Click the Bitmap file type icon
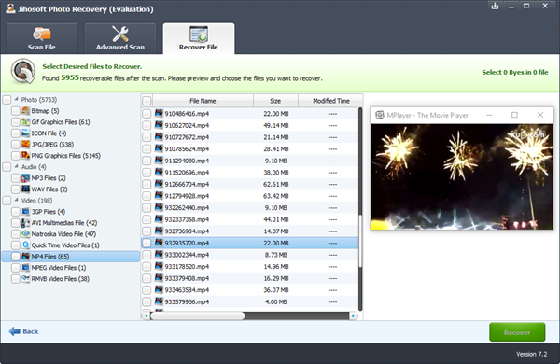 pyautogui.click(x=25, y=111)
